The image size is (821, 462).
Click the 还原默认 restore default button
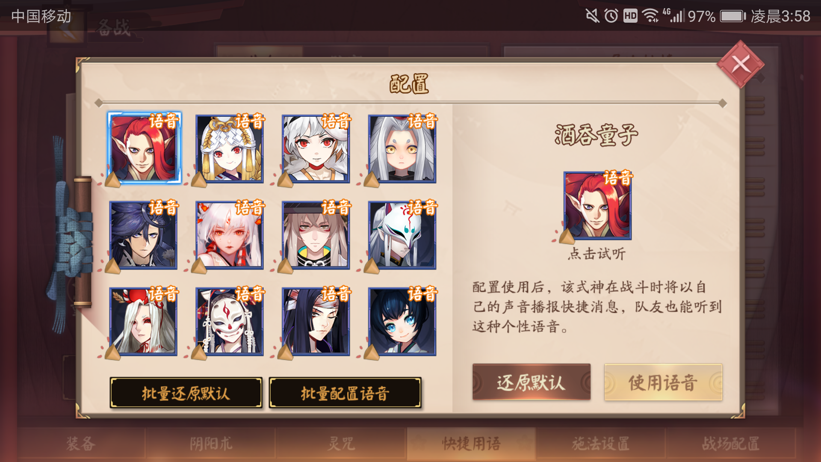[x=532, y=382]
